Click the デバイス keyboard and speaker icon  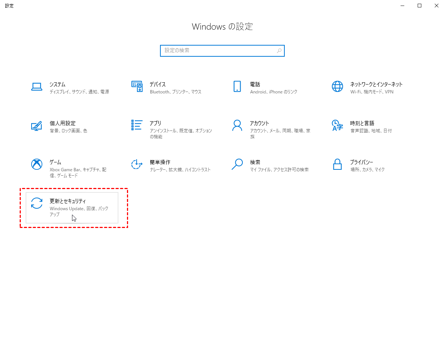[137, 86]
